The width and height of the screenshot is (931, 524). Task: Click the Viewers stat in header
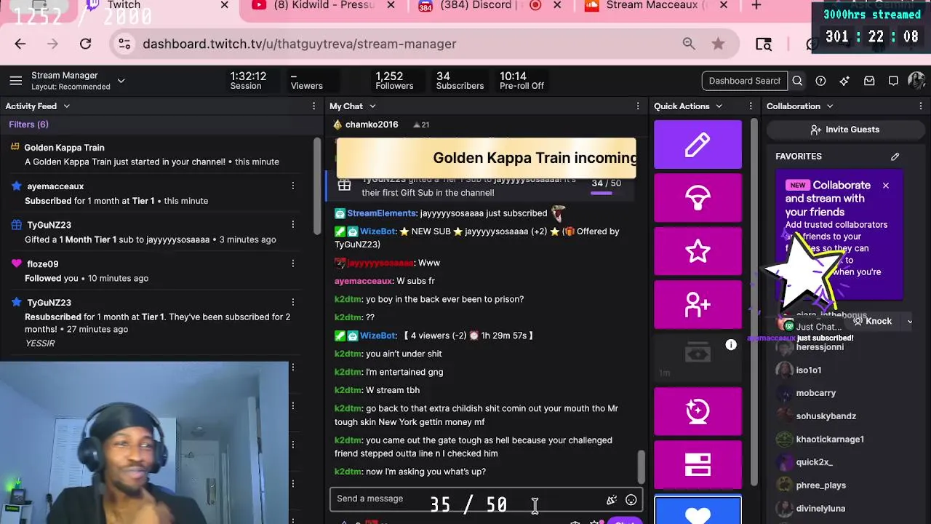306,81
